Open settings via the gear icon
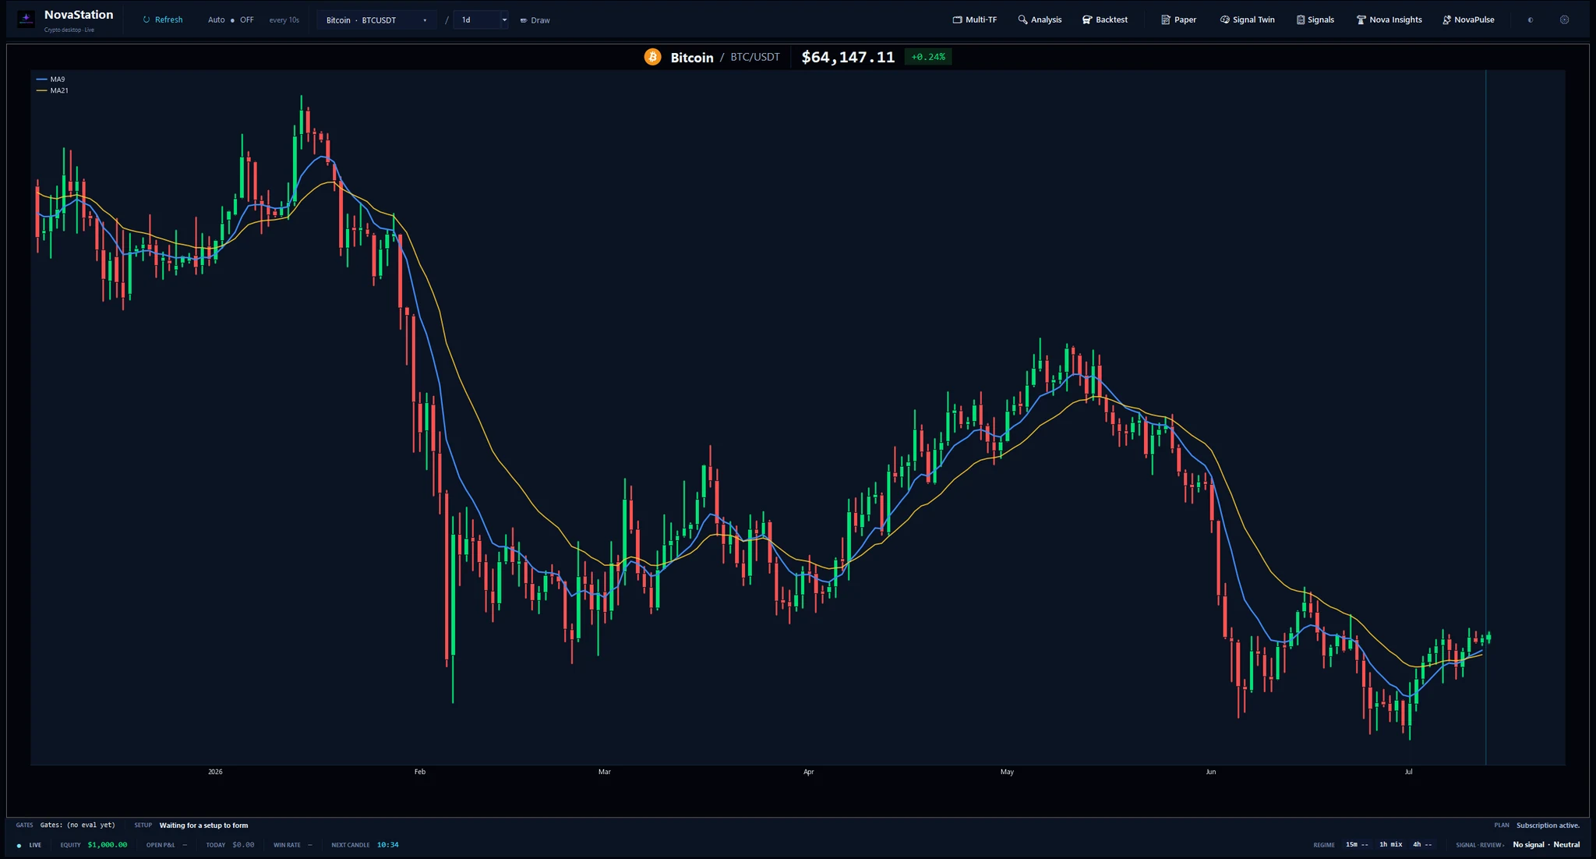Screen dimensions: 1596x859 (1564, 20)
